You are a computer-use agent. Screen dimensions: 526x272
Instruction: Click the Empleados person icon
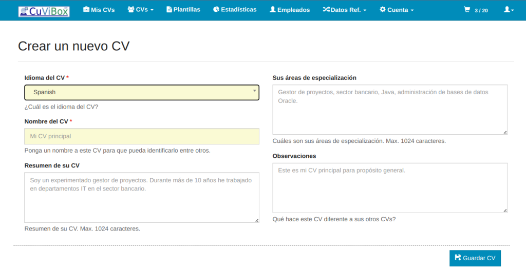point(272,10)
